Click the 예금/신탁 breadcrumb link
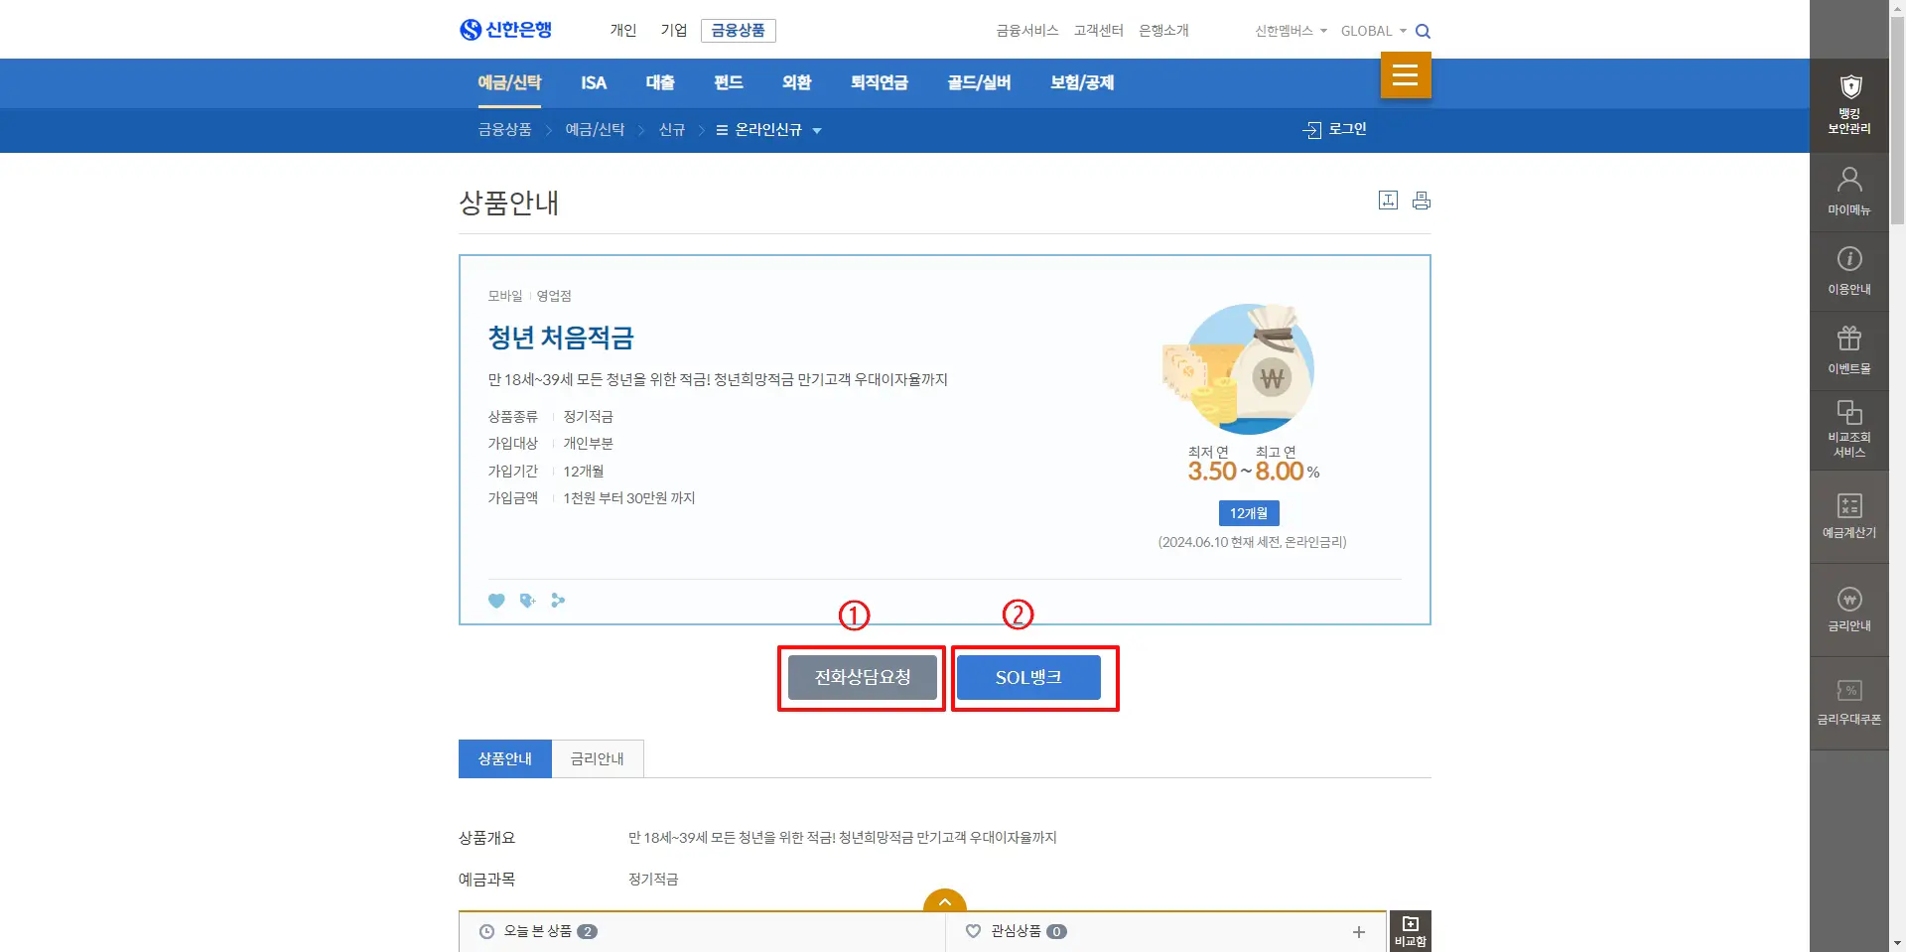1906x952 pixels. 596,130
